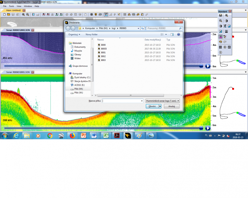Click the zoom-in magnifier in Standard floating toolbar
This screenshot has height=198, width=248.
pyautogui.click(x=227, y=15)
